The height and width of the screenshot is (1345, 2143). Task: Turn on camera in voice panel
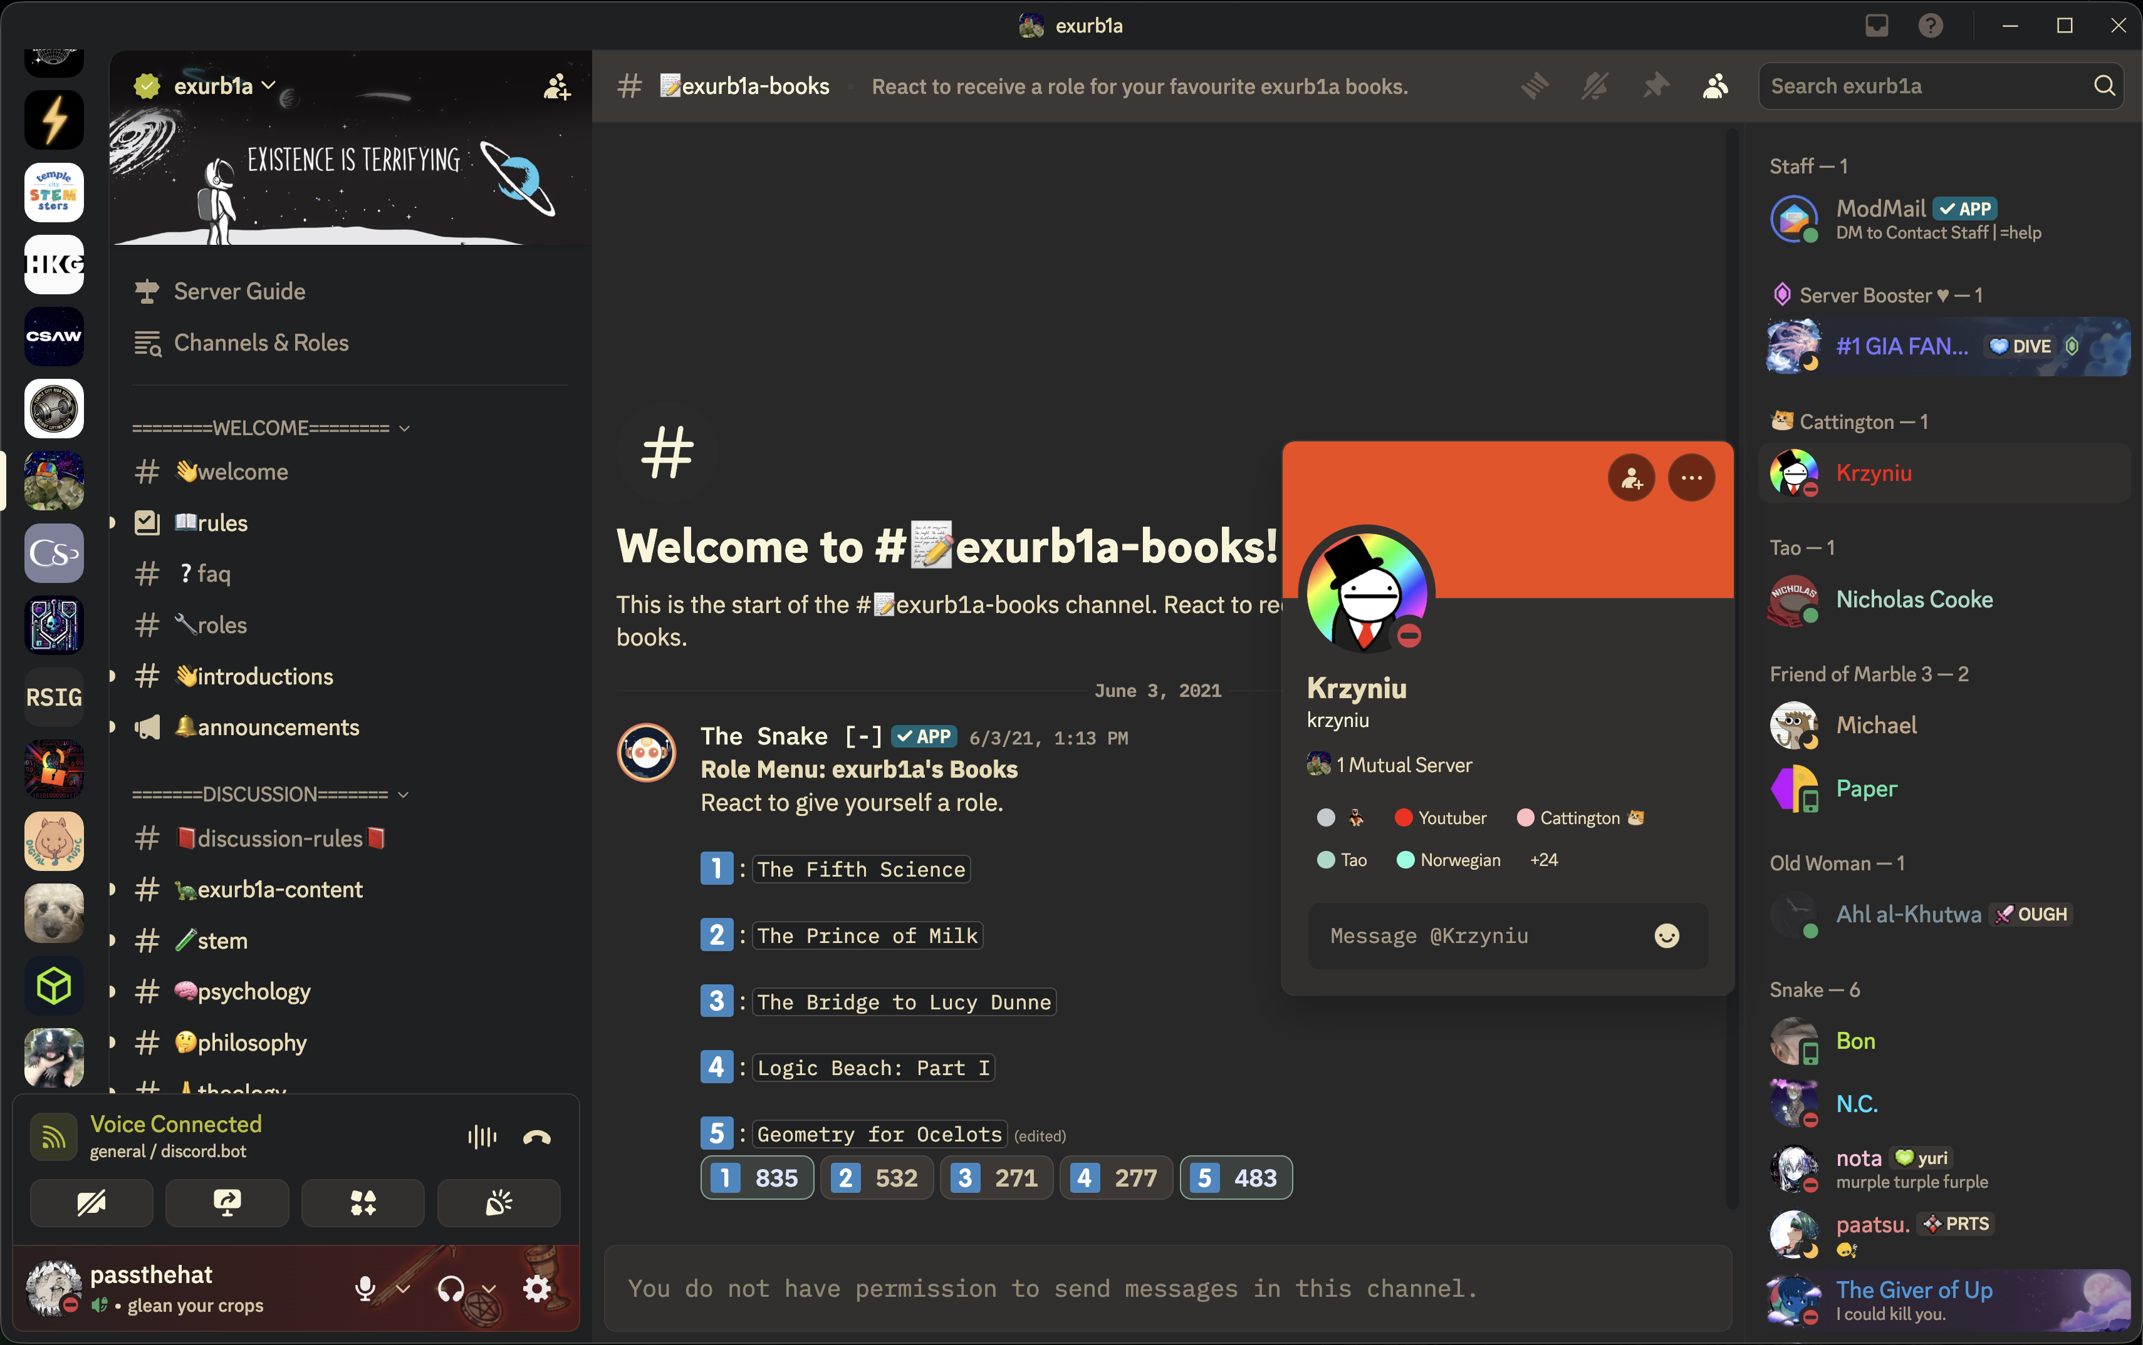(91, 1203)
